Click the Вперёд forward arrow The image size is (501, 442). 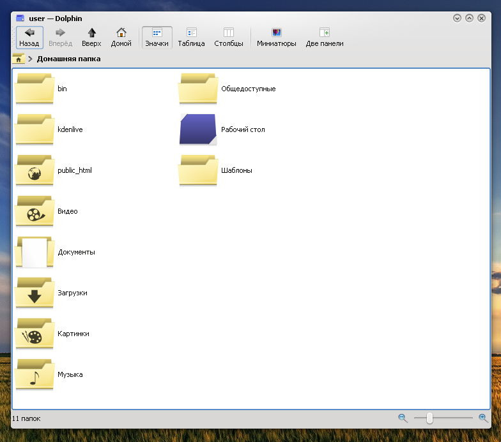[60, 38]
